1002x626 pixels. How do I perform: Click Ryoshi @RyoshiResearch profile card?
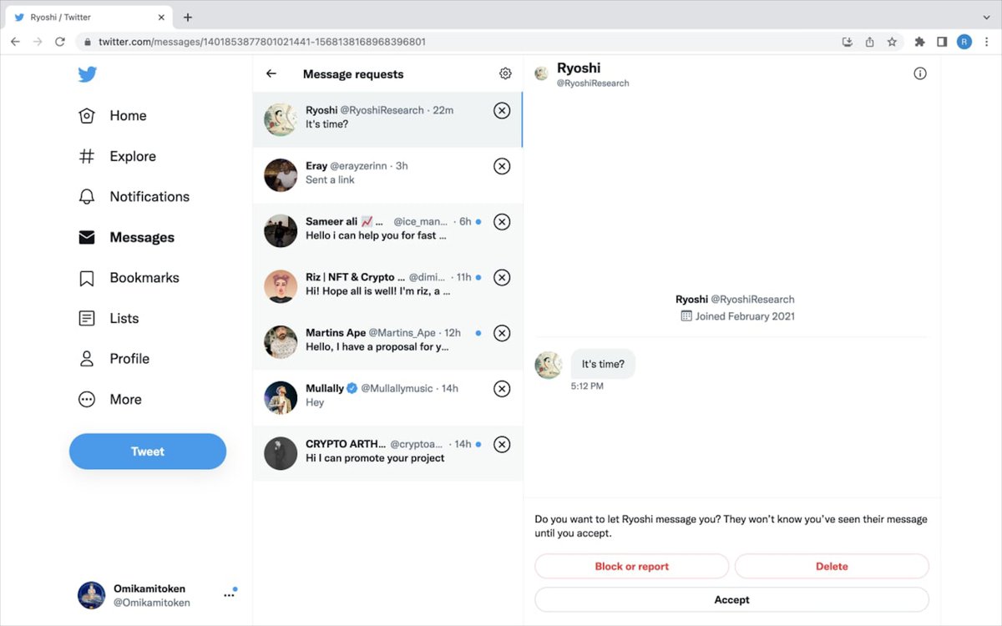[x=735, y=307]
